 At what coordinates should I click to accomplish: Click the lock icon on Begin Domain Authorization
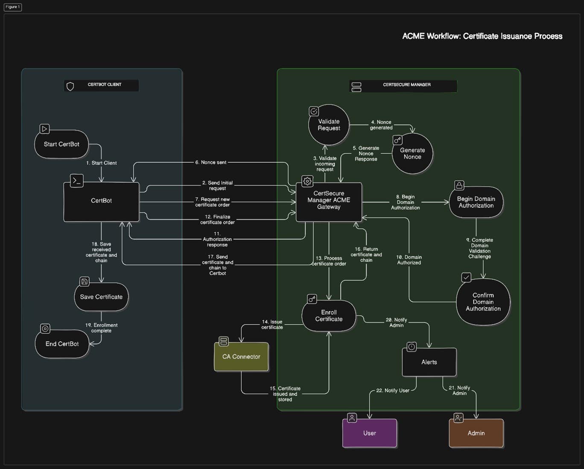[459, 185]
